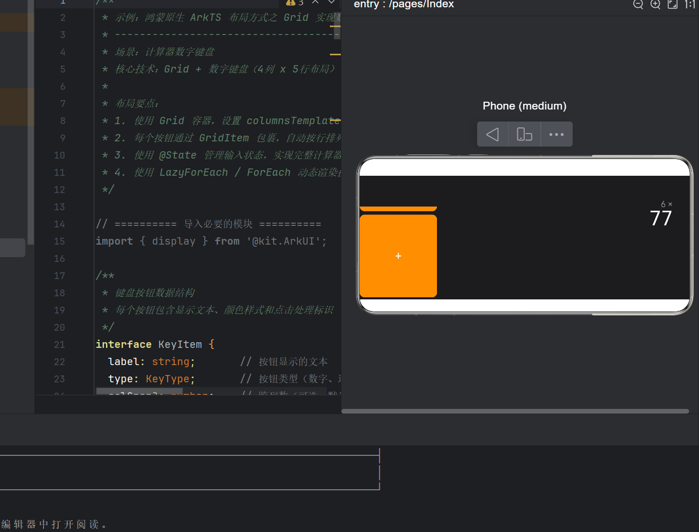699x532 pixels.
Task: Click the previewer horizontal scrollbar
Action: click(515, 411)
